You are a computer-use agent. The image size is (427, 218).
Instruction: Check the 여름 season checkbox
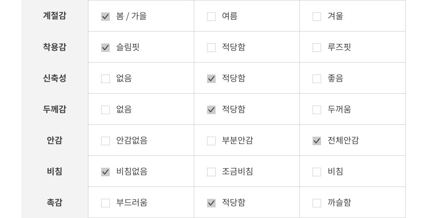(x=211, y=17)
